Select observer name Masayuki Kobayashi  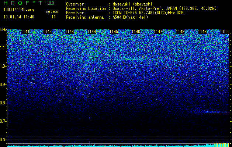pos(132,4)
